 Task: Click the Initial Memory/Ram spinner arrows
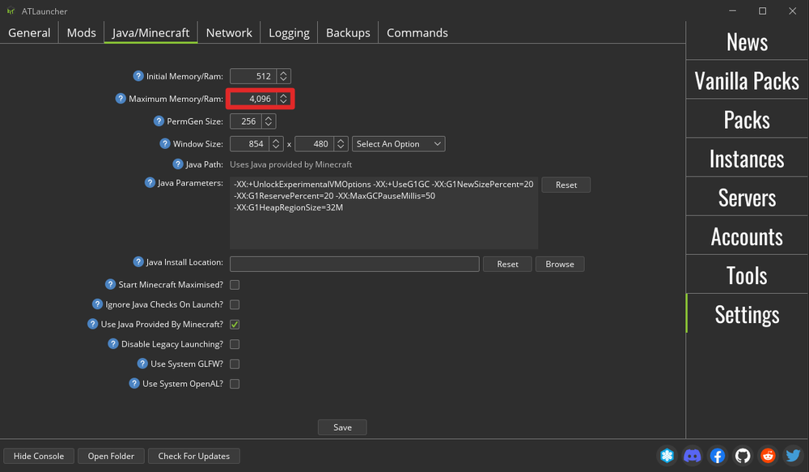pos(283,76)
